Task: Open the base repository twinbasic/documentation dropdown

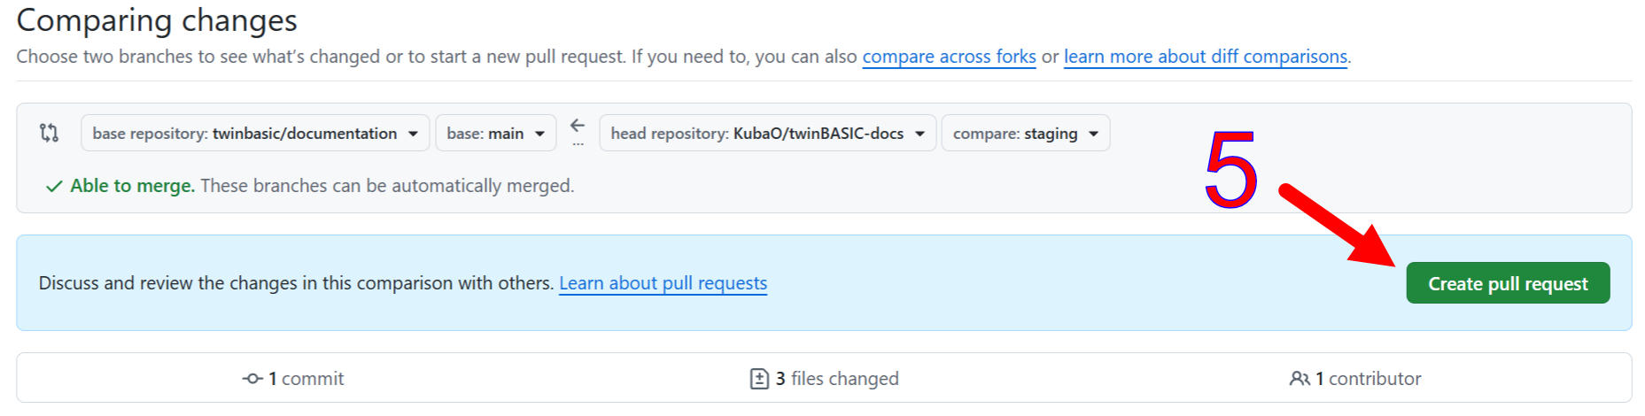Action: [x=255, y=133]
